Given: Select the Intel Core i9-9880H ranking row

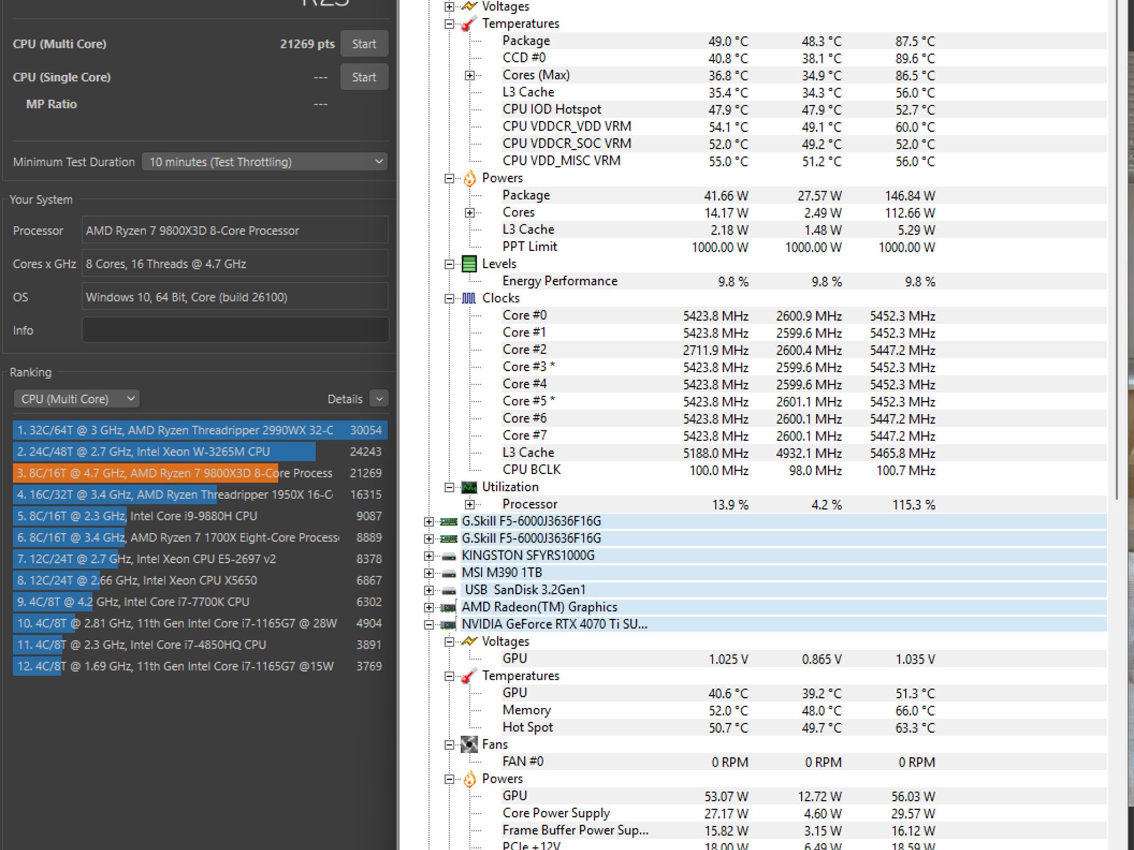Looking at the screenshot, I should tap(200, 516).
